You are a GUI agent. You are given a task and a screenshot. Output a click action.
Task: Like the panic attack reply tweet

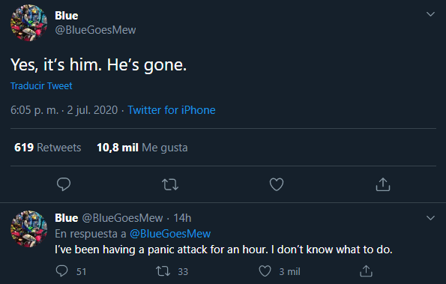[x=265, y=271]
